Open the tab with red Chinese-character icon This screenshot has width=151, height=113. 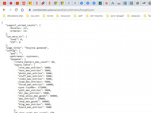24,3
